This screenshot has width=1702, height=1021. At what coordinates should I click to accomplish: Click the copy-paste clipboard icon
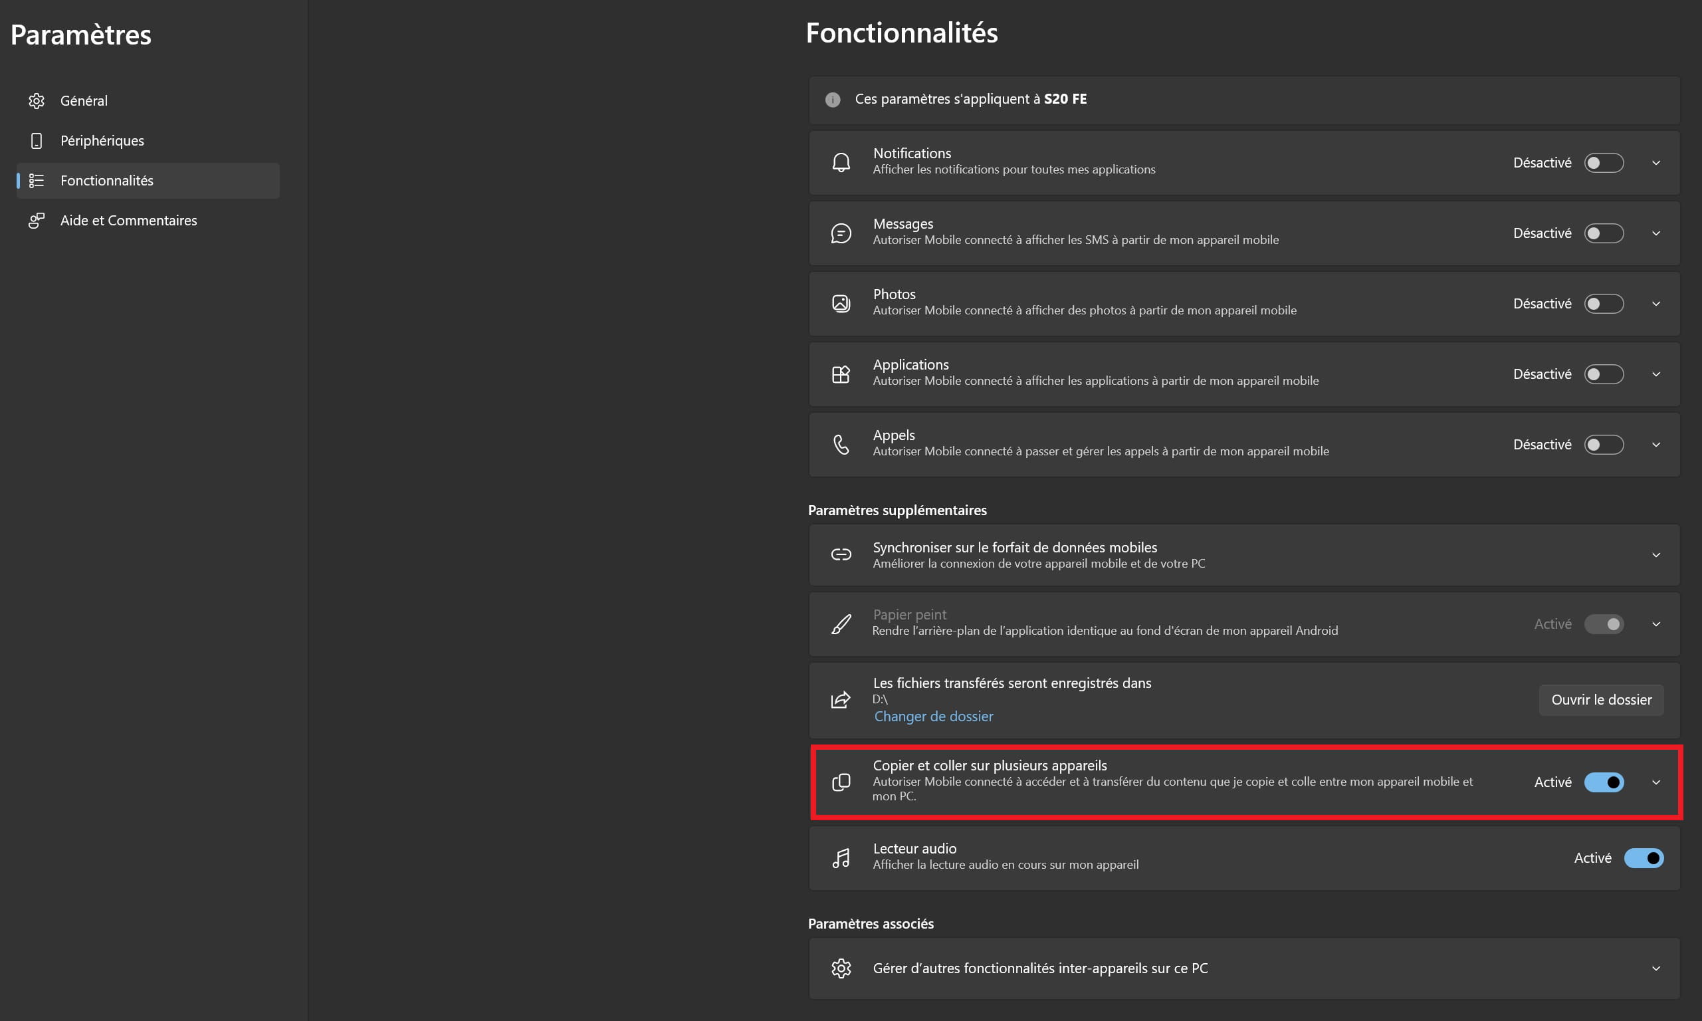click(840, 782)
